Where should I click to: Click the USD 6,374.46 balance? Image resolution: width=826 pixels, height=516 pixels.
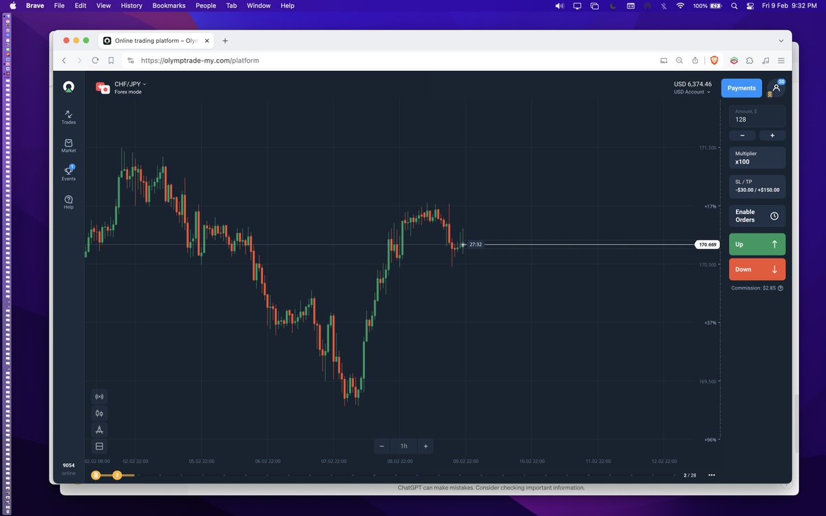[x=692, y=84]
